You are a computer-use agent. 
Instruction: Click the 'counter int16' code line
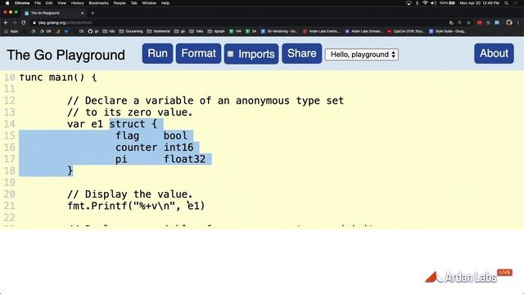pos(155,147)
